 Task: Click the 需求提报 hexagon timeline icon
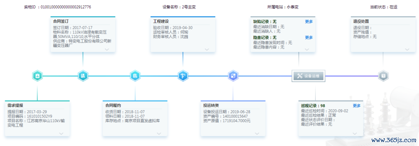click(x=37, y=76)
